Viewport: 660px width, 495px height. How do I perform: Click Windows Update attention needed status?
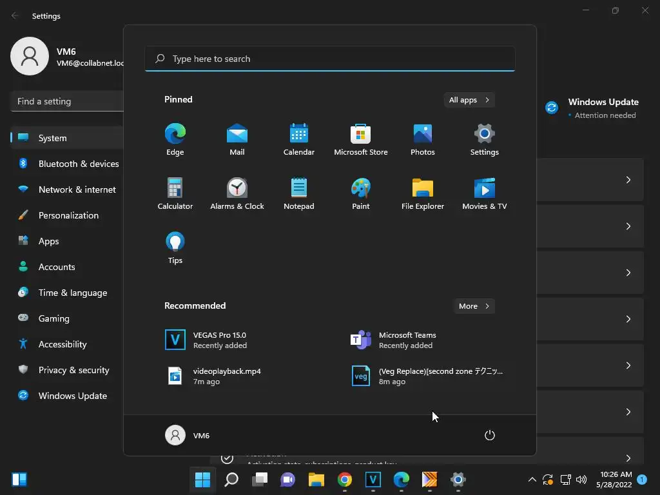(x=593, y=108)
